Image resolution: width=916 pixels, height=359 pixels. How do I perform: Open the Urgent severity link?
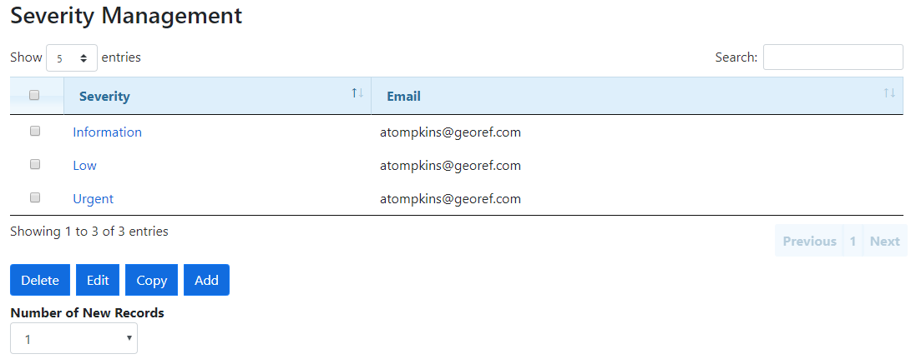(93, 199)
